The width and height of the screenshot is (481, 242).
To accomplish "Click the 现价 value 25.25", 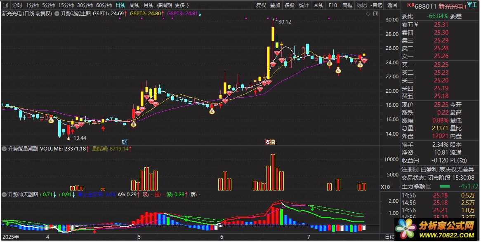I will [x=441, y=105].
